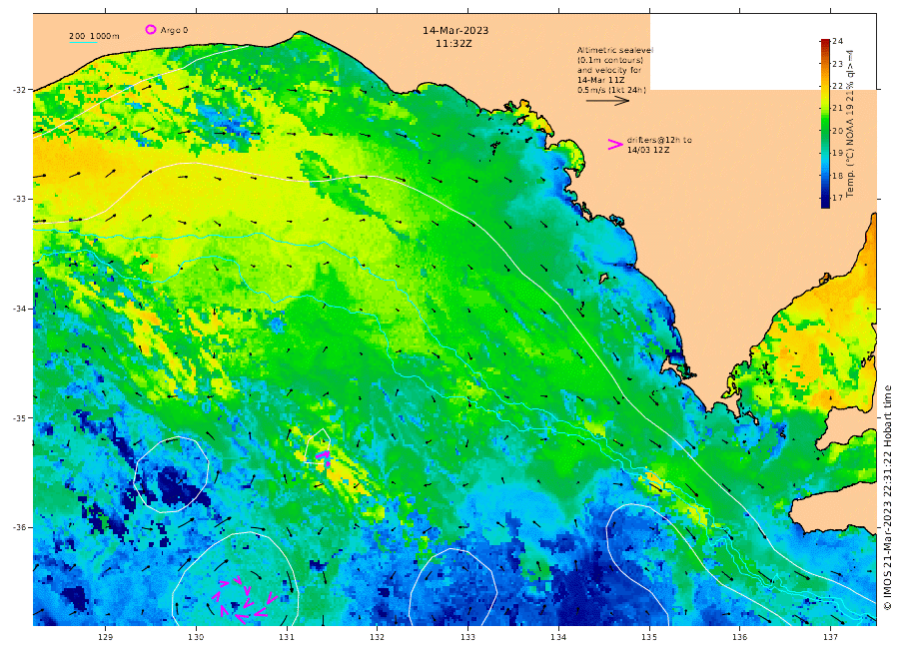Click the magenta drifter arrow near 131.4E 35.3S
Screen dimensions: 899x659
coord(324,456)
